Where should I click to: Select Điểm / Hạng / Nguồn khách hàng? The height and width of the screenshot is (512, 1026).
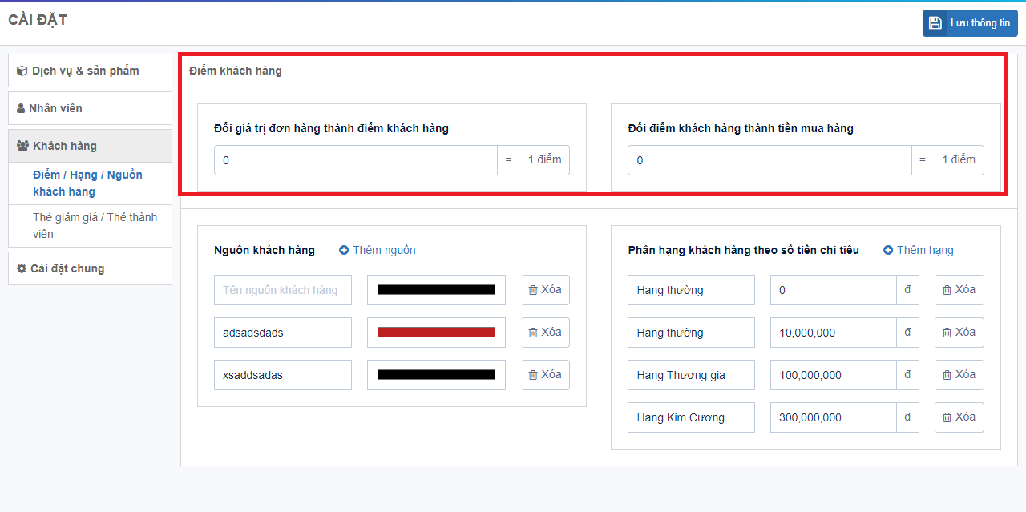87,183
